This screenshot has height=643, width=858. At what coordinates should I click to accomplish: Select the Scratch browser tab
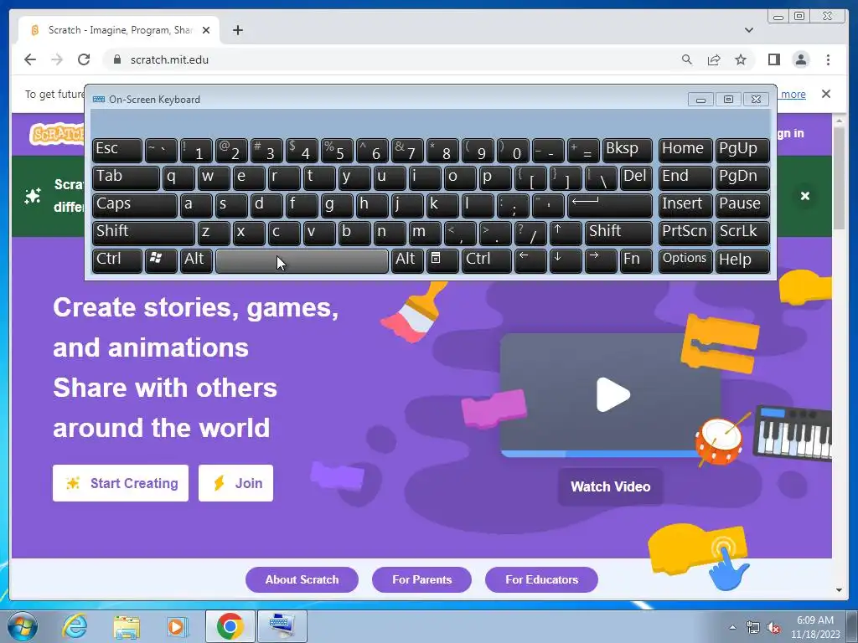pos(119,30)
